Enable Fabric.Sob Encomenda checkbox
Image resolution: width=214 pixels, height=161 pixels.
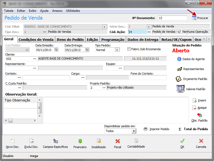point(129,49)
